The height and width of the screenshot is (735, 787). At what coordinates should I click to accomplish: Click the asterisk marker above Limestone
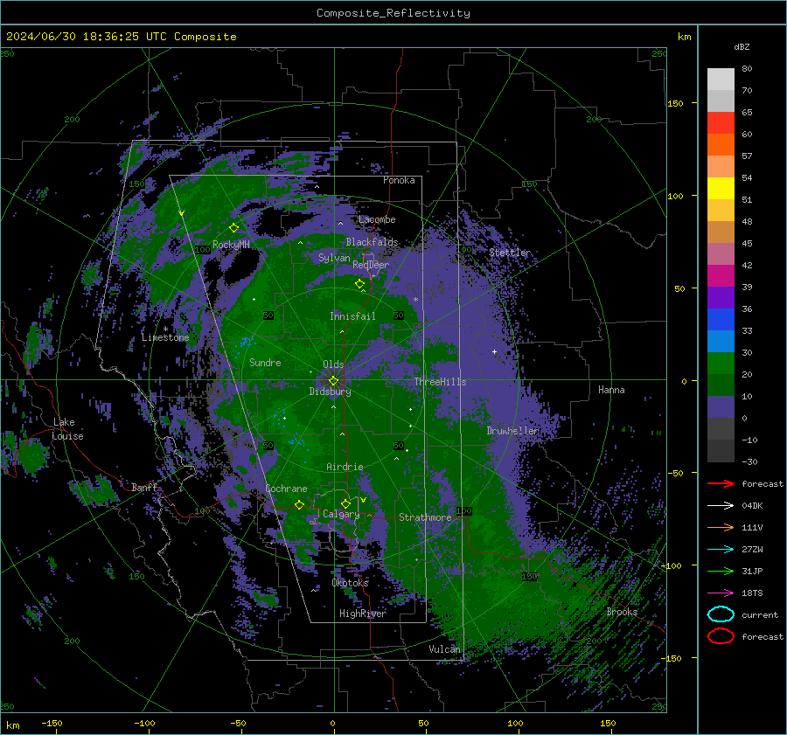coord(165,329)
